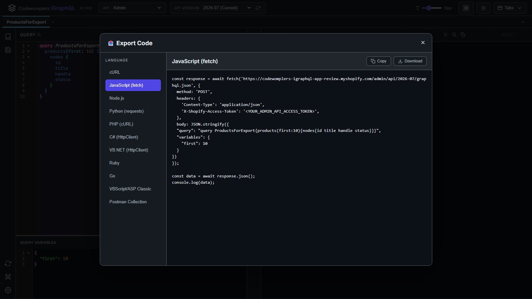Open the API Admin dropdown

click(132, 8)
